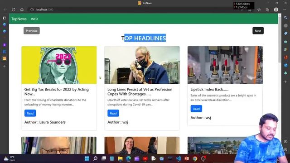Switch to the TopNews vertical tab icon

5,58
